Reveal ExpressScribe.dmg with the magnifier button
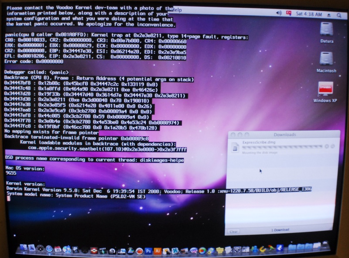The height and width of the screenshot is (258, 349). pos(332,146)
